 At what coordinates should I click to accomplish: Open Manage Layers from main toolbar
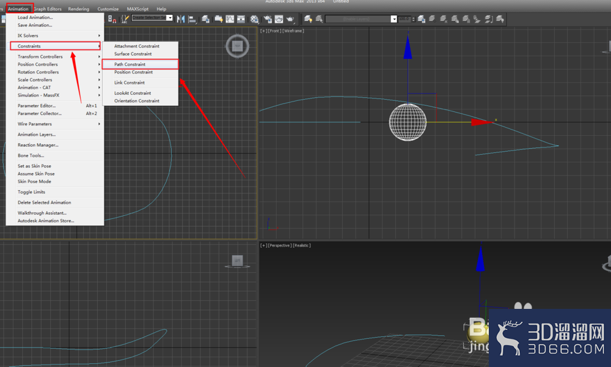coord(206,19)
